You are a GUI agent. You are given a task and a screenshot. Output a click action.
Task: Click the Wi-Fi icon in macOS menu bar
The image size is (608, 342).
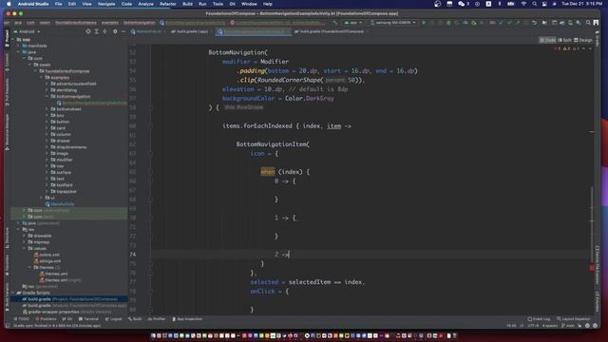coord(523,4)
